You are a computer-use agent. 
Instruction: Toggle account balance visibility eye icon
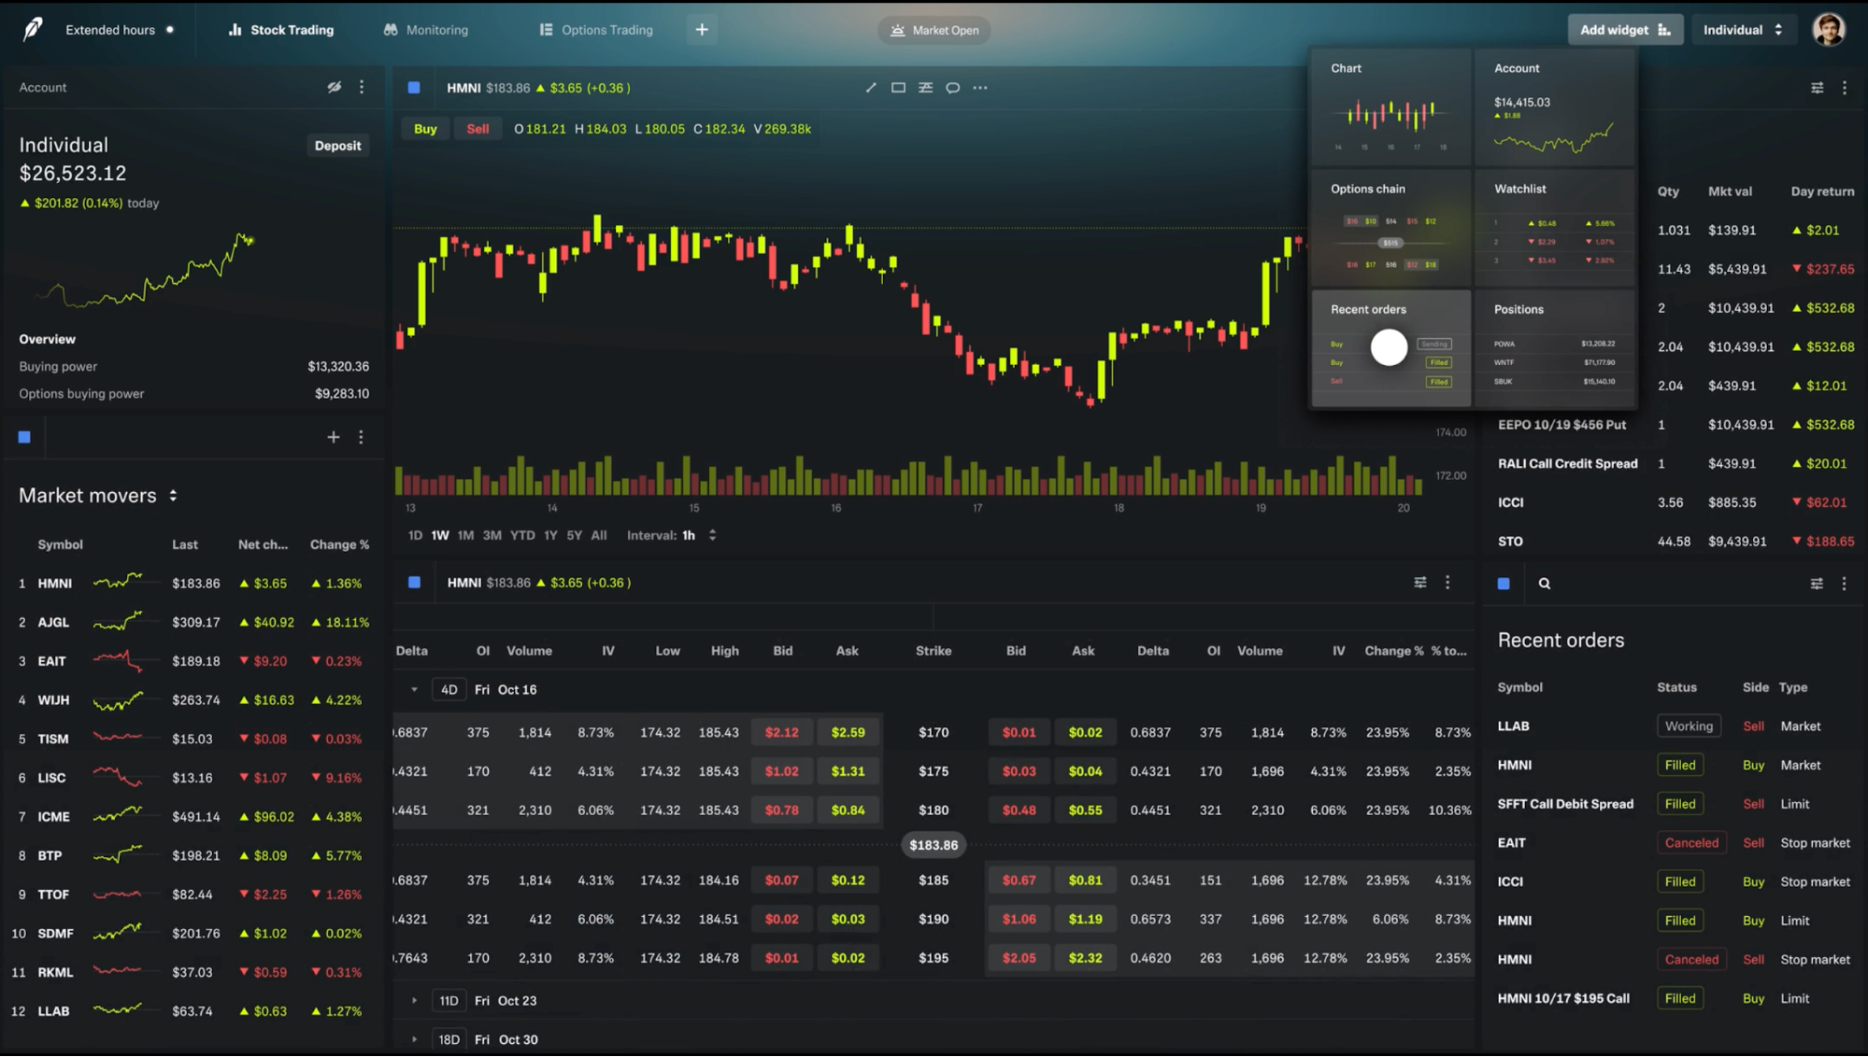(334, 87)
